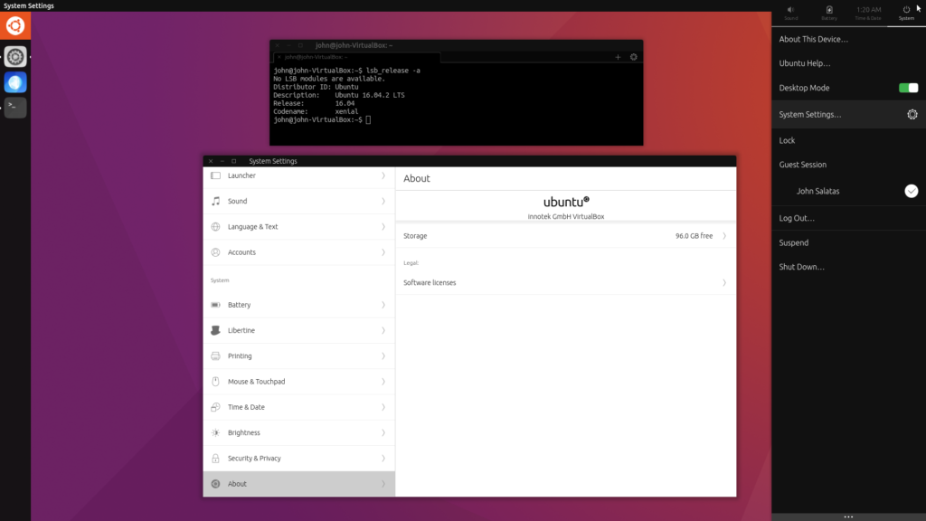
Task: Open the Ubuntu home launcher button
Action: point(15,25)
